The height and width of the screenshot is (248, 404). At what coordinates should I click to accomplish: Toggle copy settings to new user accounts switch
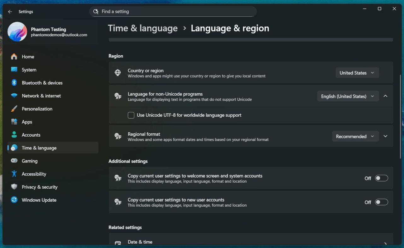point(381,202)
